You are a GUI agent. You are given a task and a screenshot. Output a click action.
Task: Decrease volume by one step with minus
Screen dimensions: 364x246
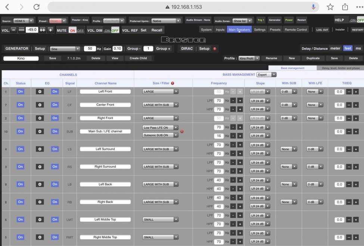[14, 30]
